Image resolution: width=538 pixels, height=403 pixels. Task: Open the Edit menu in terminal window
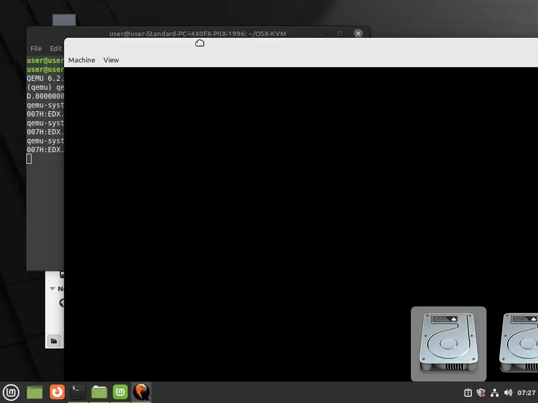click(x=56, y=48)
